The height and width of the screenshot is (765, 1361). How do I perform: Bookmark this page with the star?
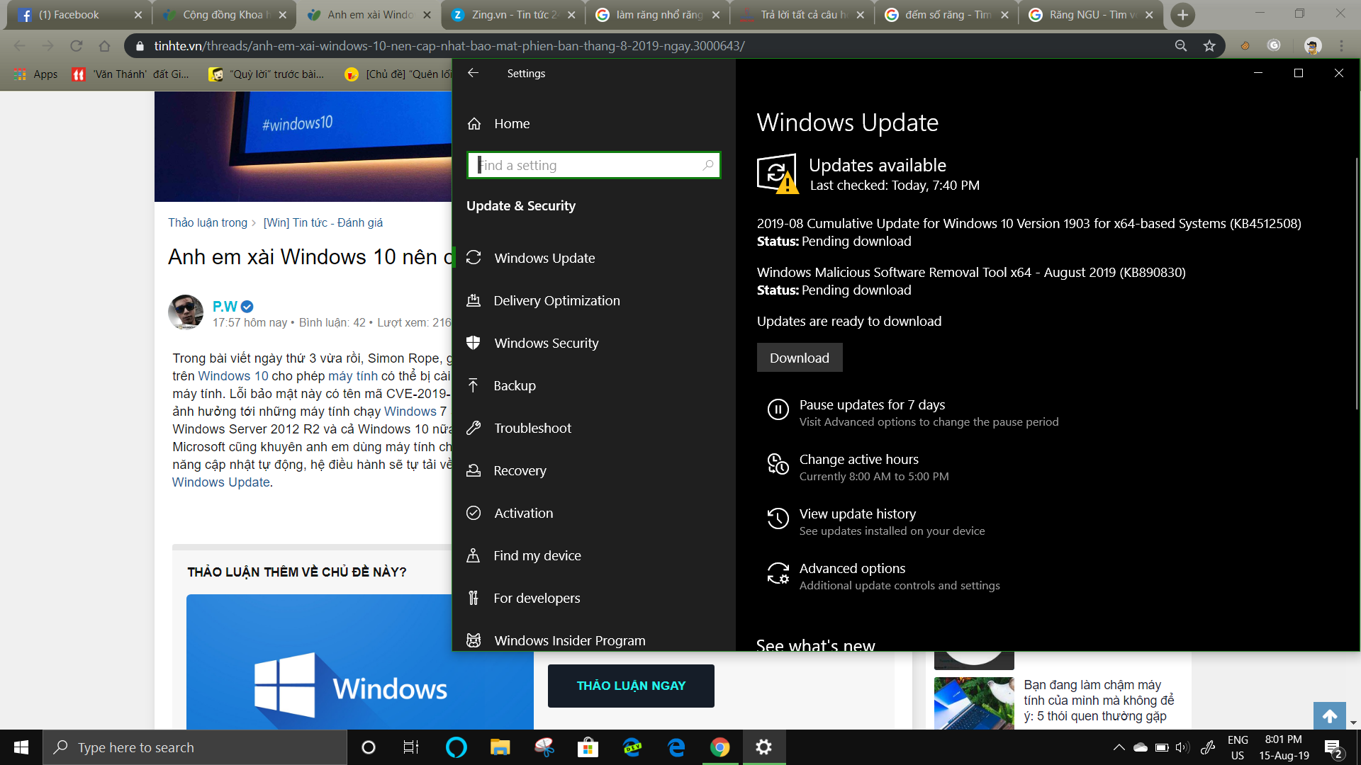point(1209,46)
